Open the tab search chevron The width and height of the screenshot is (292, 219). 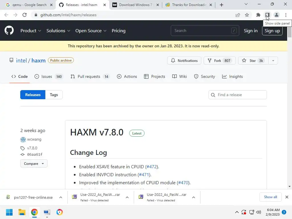tap(246, 4)
